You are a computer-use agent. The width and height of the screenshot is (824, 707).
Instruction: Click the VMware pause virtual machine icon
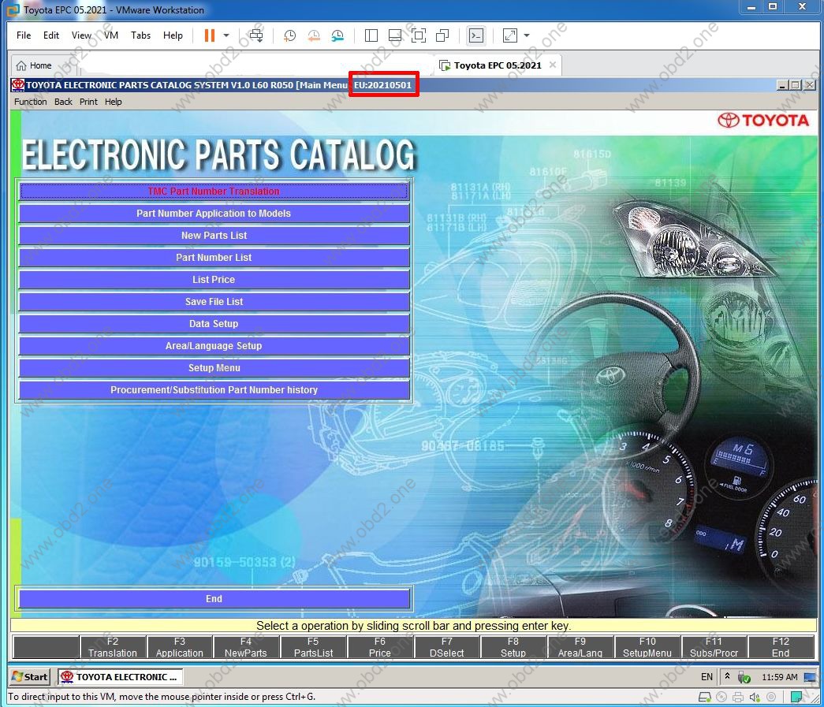coord(210,35)
